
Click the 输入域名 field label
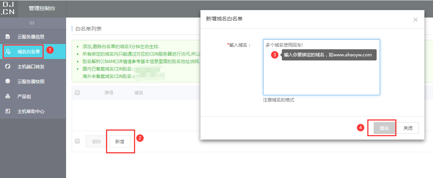click(x=239, y=45)
